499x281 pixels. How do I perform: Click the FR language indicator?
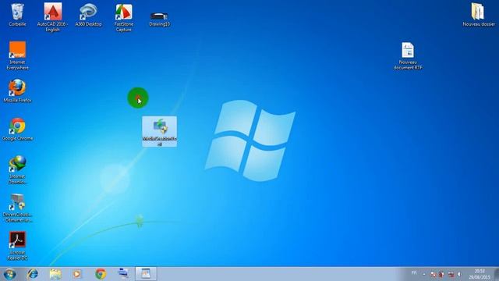click(414, 273)
